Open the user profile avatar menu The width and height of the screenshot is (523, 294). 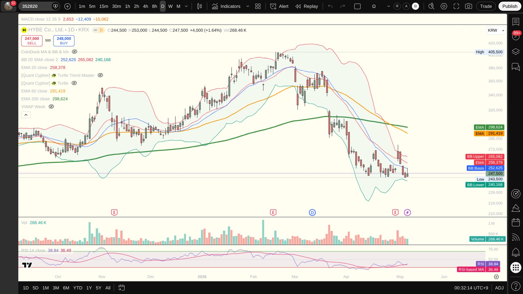pos(8,6)
